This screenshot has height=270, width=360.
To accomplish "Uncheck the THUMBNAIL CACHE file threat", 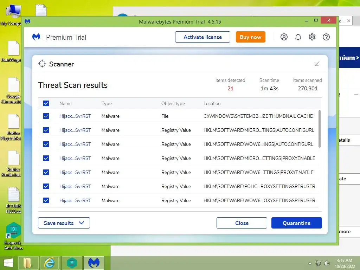I will [x=46, y=116].
